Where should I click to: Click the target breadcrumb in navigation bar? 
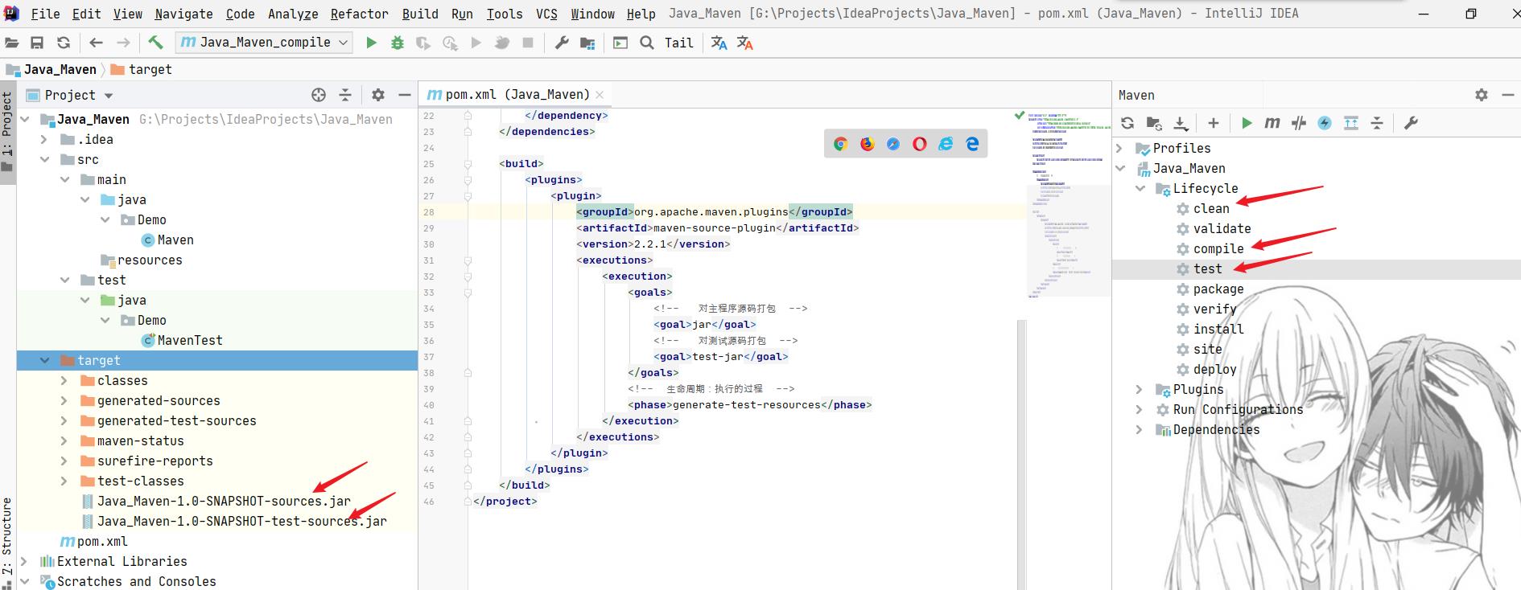(150, 70)
